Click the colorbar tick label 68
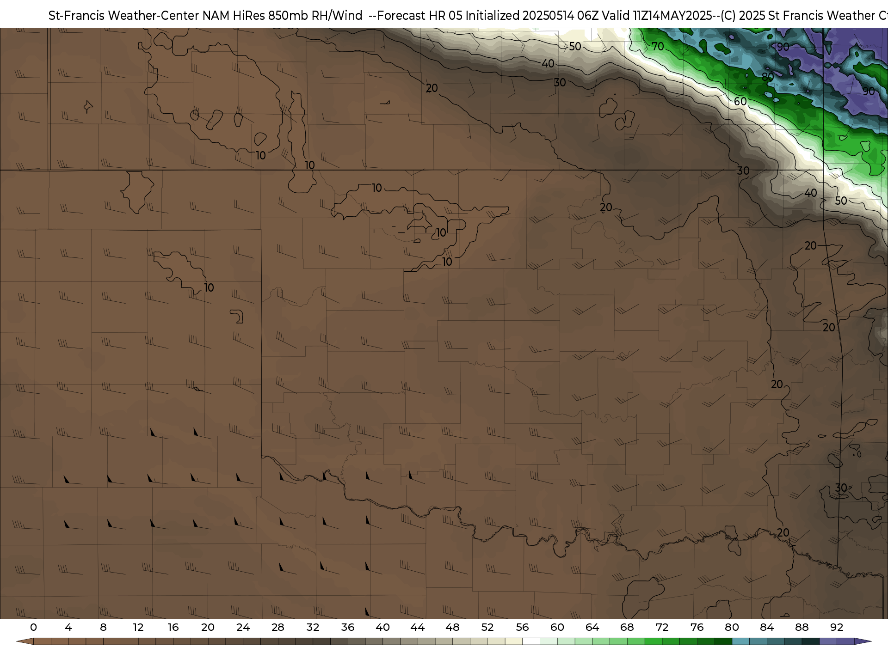This screenshot has width=888, height=647. pos(627,627)
